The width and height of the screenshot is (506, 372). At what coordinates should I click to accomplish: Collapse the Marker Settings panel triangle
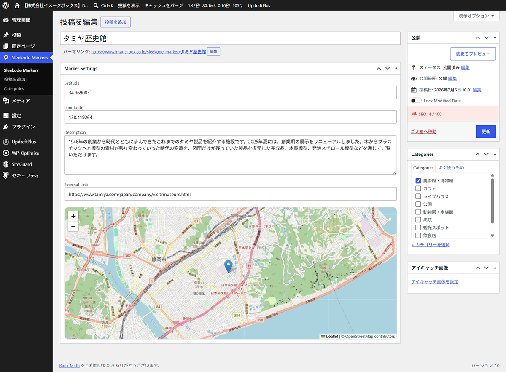click(396, 68)
